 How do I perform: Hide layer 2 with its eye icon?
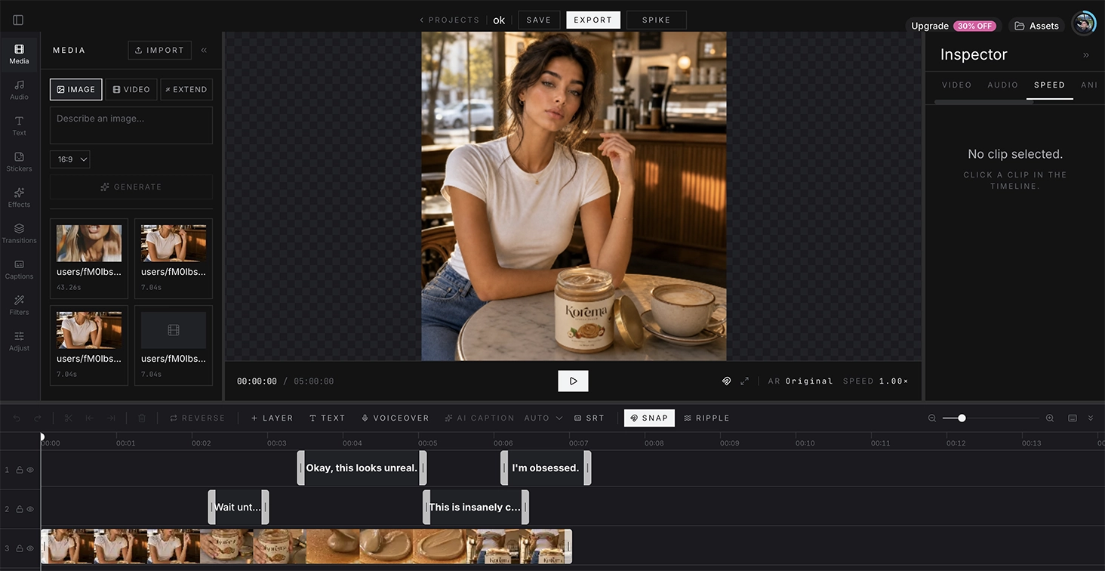coord(30,509)
